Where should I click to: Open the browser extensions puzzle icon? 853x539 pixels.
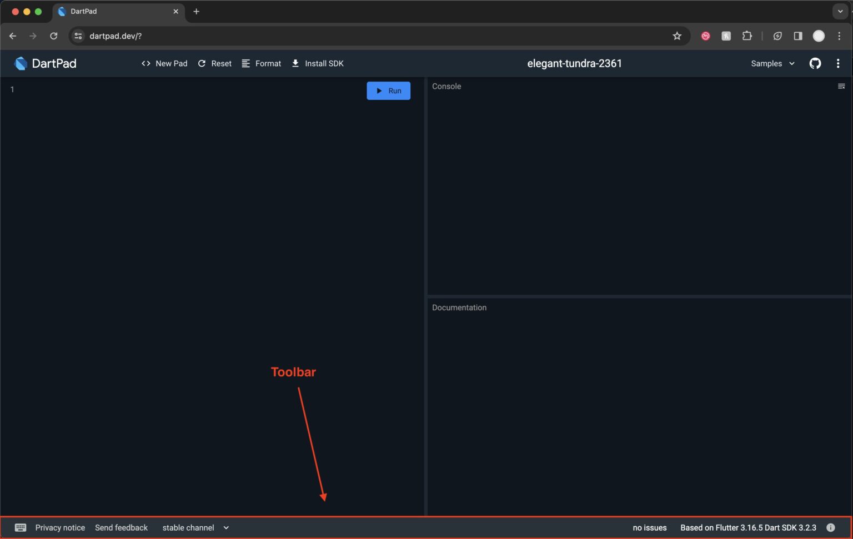tap(747, 36)
